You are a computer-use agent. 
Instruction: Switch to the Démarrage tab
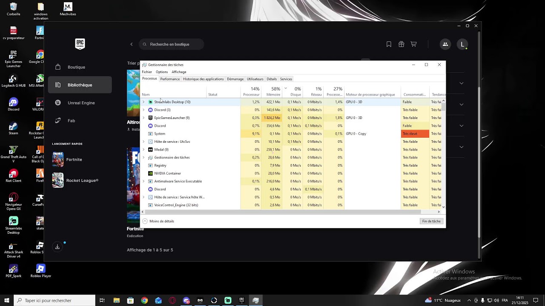[x=235, y=79]
